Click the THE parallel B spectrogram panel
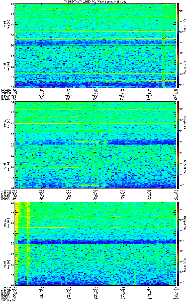The height and width of the screenshot is (302, 188). [x=96, y=265]
